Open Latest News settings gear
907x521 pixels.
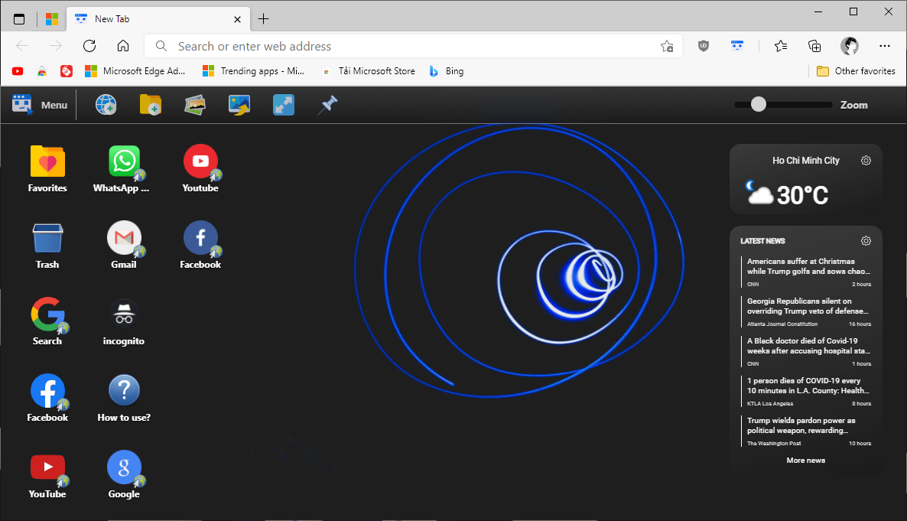point(866,240)
